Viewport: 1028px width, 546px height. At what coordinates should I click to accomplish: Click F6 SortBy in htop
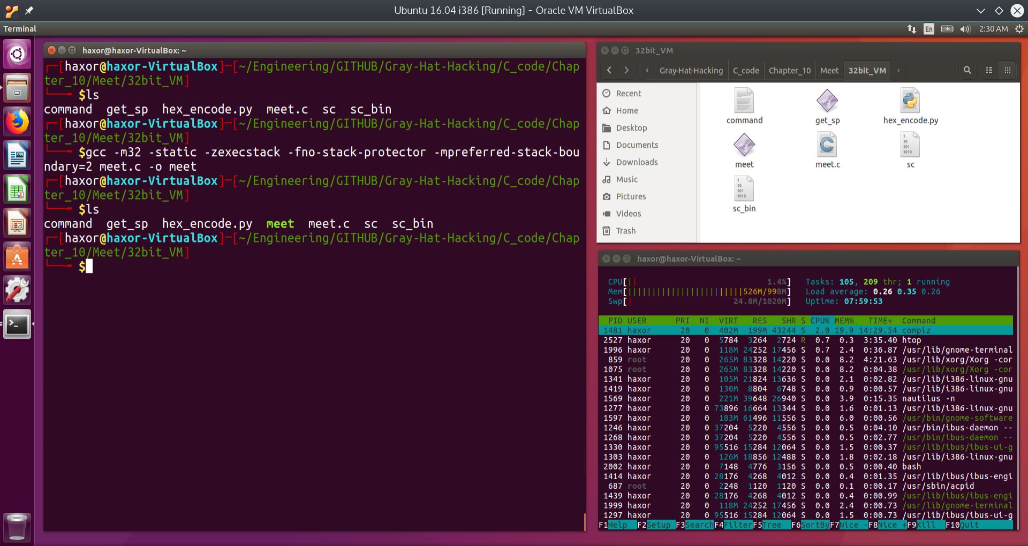[x=811, y=525]
